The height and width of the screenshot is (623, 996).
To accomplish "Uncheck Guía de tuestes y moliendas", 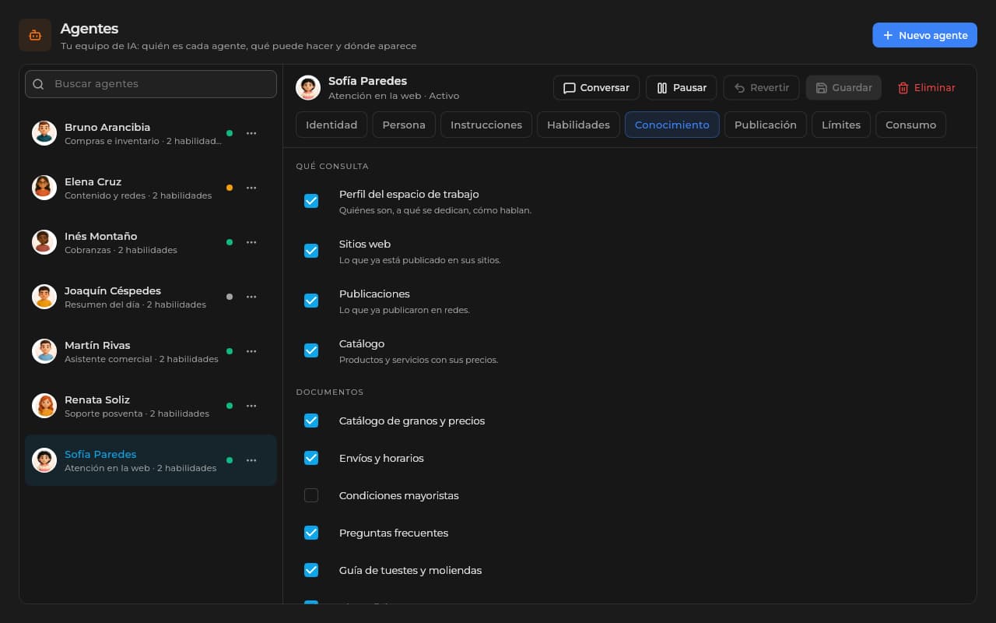I will point(311,570).
